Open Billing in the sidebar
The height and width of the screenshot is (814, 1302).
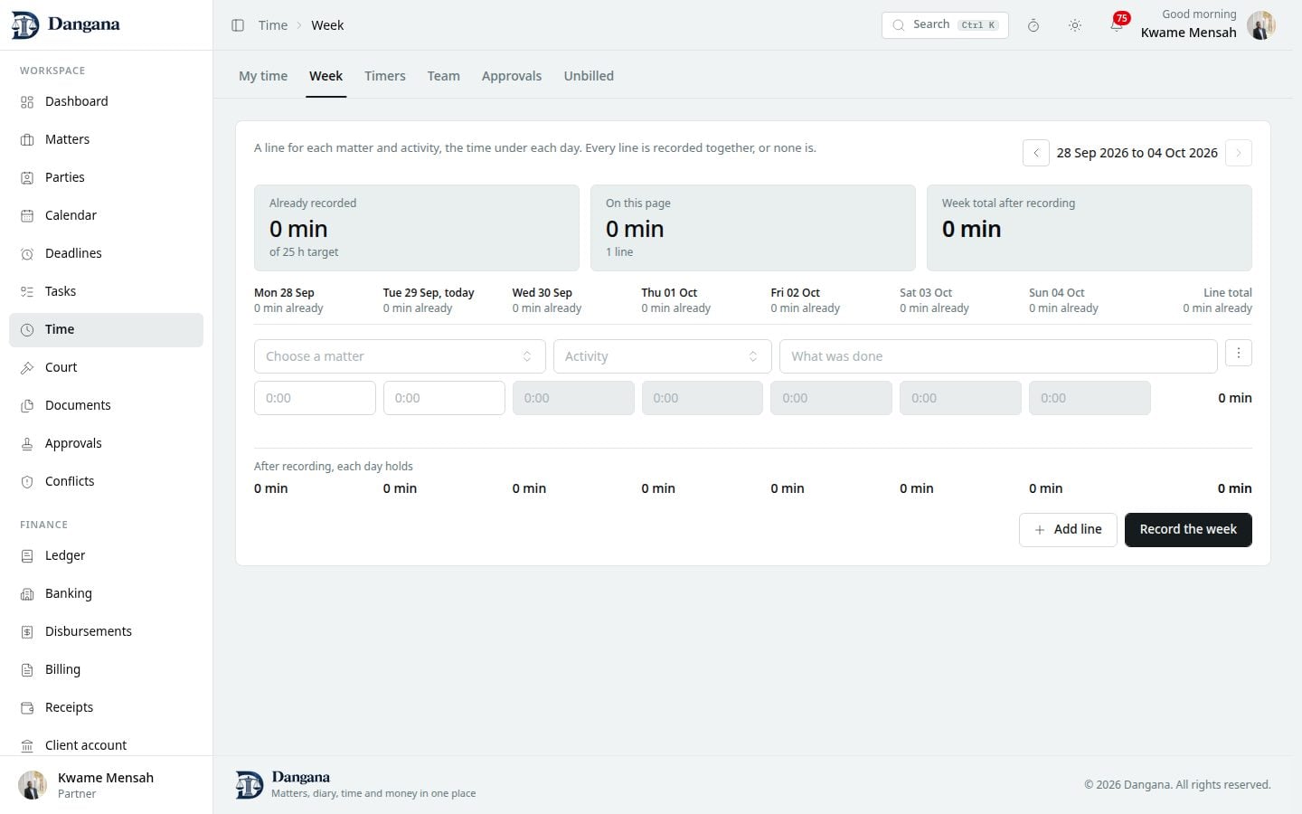[x=106, y=669]
